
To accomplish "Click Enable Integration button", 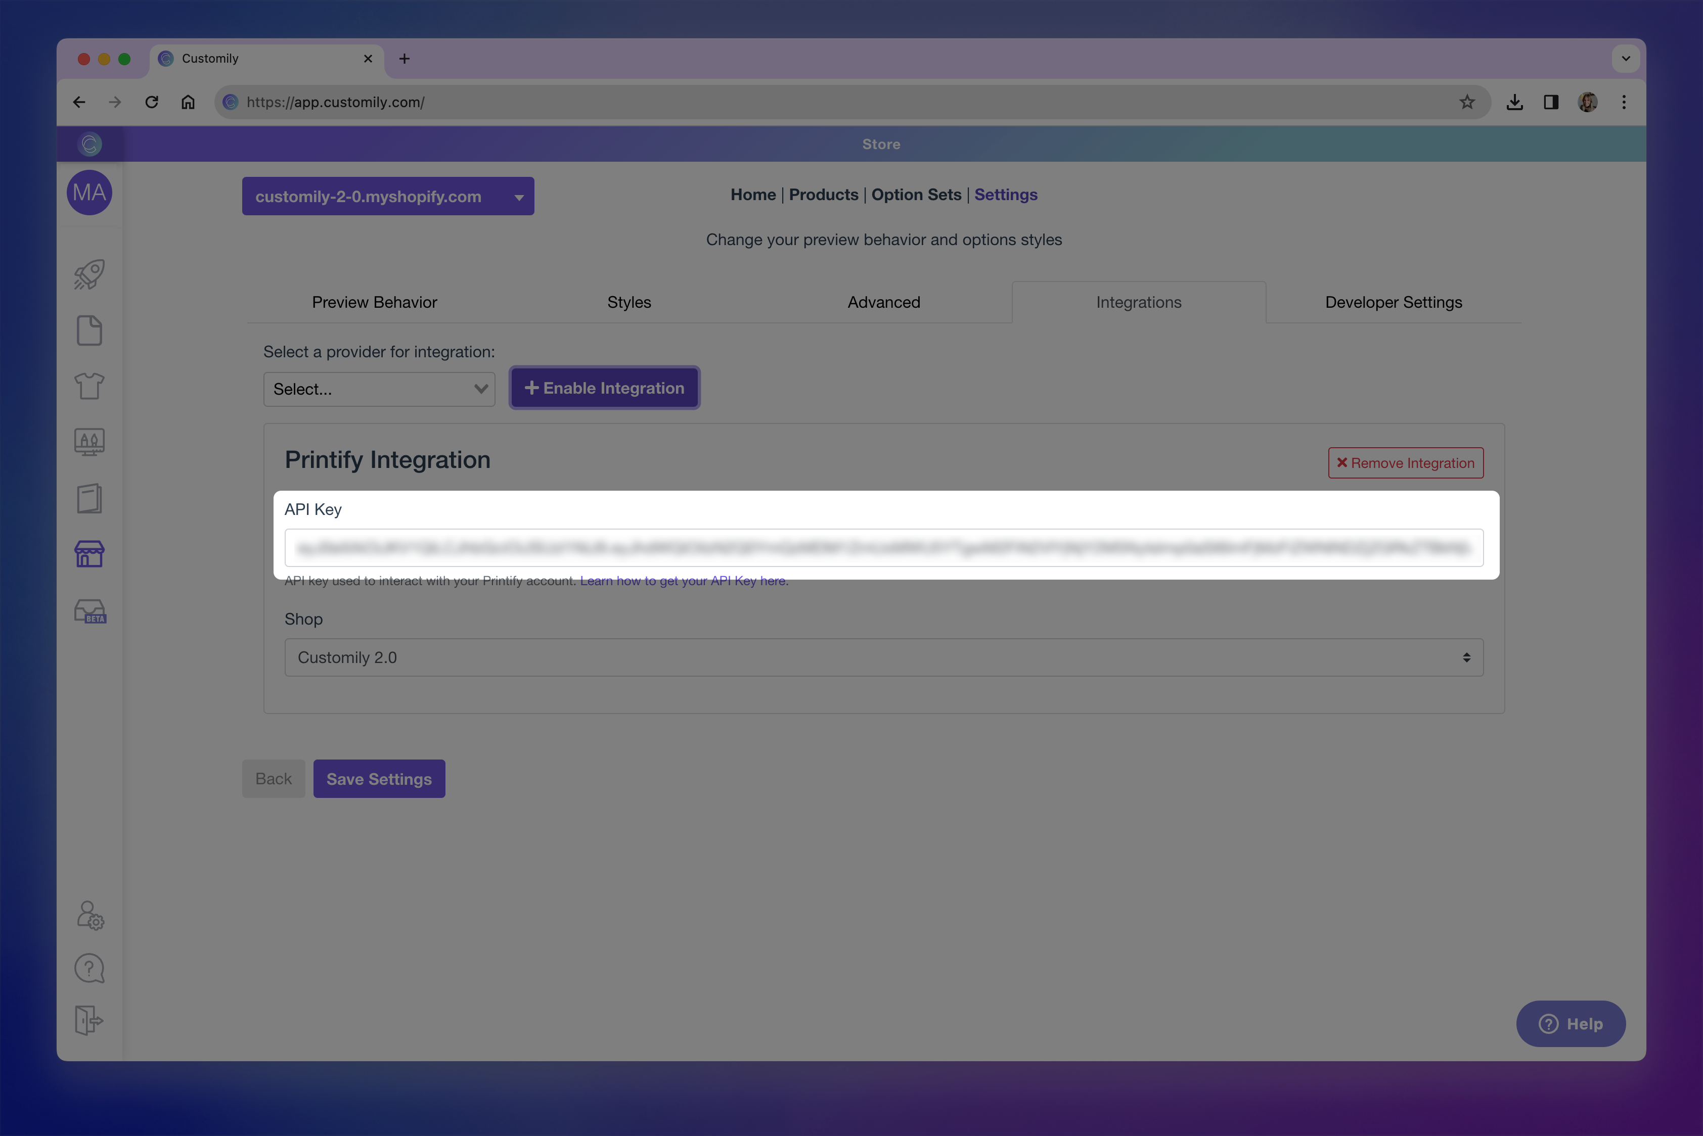I will click(x=604, y=388).
